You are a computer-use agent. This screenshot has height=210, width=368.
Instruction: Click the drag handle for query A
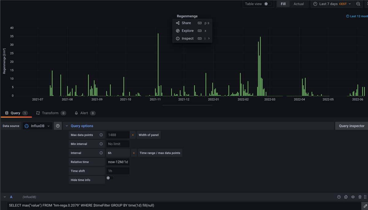(x=365, y=197)
